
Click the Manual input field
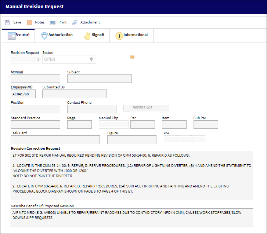(35, 78)
